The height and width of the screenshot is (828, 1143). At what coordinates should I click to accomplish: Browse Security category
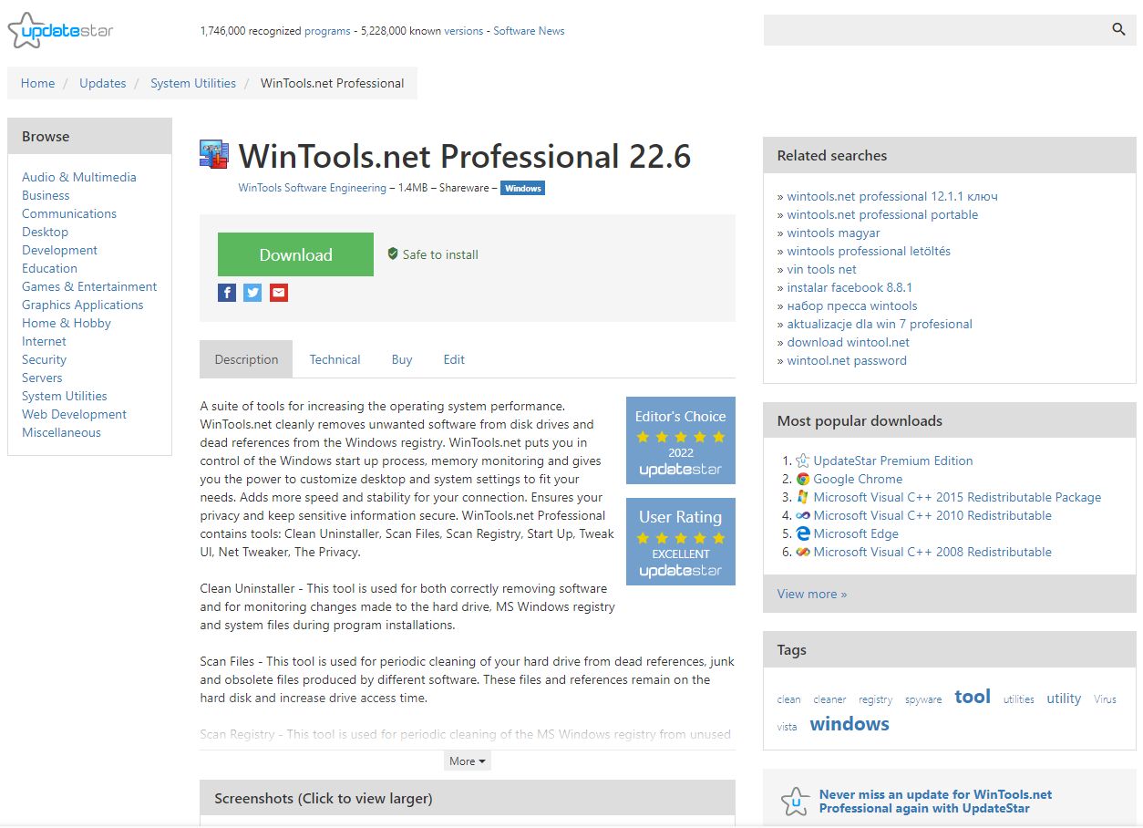[x=44, y=359]
